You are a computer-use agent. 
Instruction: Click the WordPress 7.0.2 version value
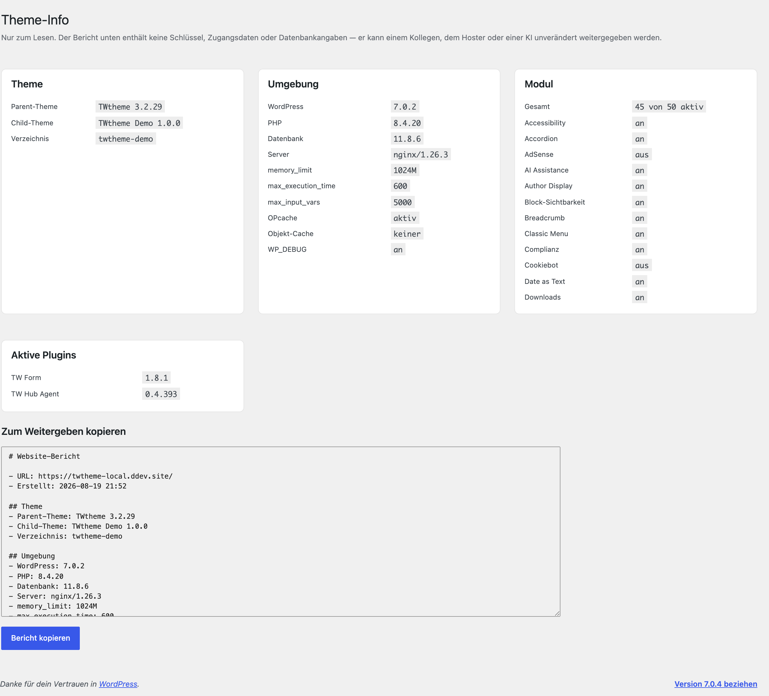[x=405, y=107]
